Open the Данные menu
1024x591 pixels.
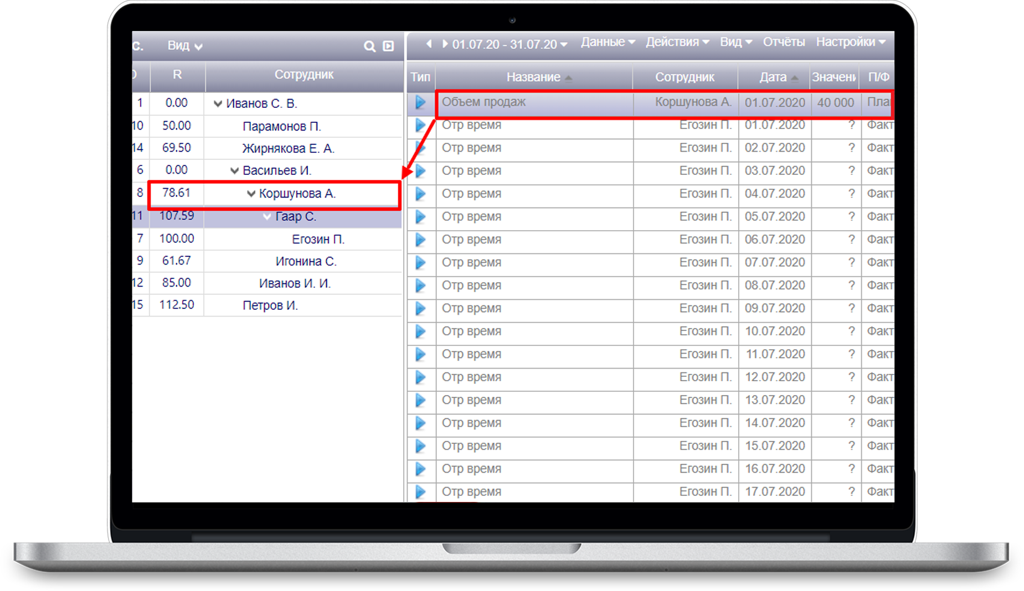pos(607,42)
